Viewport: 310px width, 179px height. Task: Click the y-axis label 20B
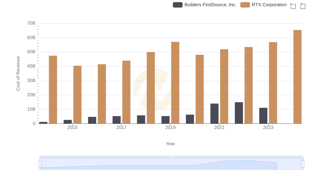pyautogui.click(x=31, y=95)
